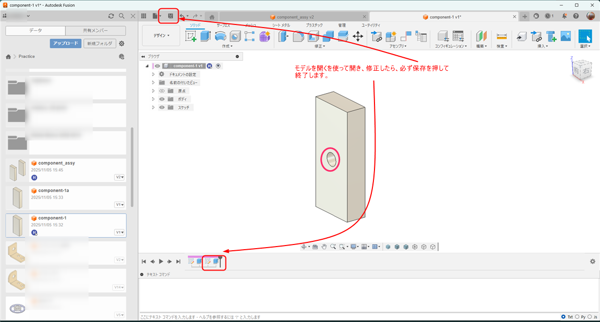Screen dimensions: 600x322
Task: Click the play button in the timeline
Action: tap(161, 261)
